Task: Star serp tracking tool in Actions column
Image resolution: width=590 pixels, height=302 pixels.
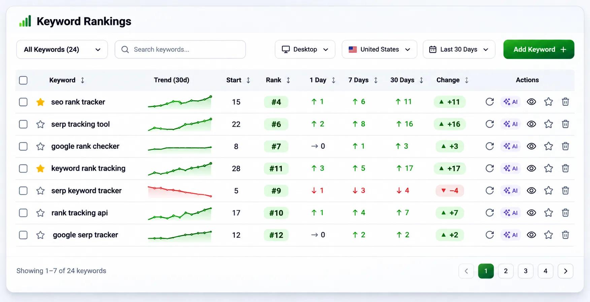Action: [549, 124]
